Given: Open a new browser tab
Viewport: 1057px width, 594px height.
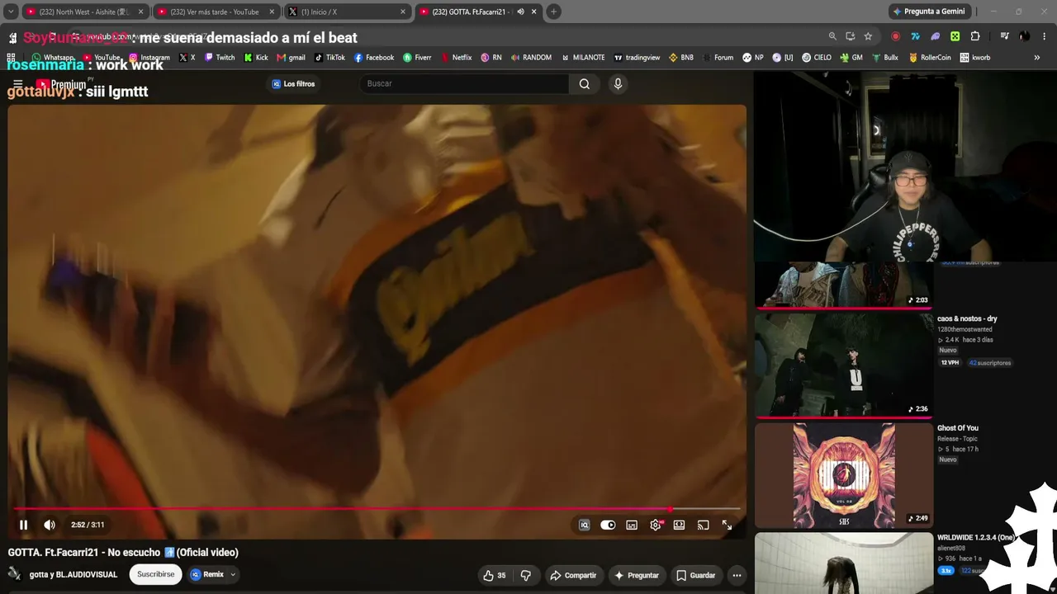Looking at the screenshot, I should pyautogui.click(x=553, y=12).
